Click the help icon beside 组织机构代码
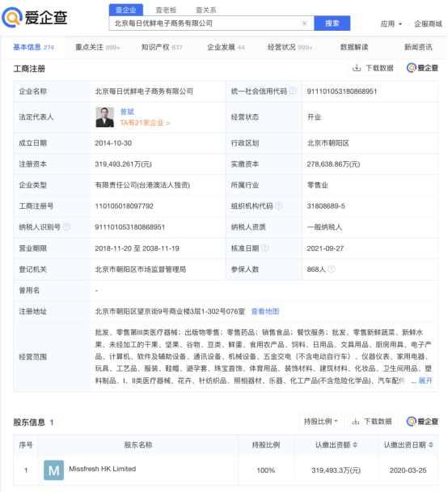Image resolution: width=448 pixels, height=493 pixels. [x=279, y=206]
